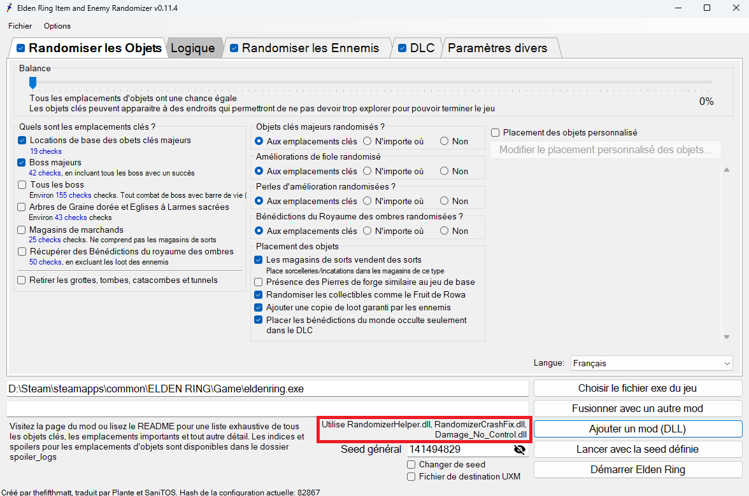Uncheck Boss majeurs

click(22, 163)
